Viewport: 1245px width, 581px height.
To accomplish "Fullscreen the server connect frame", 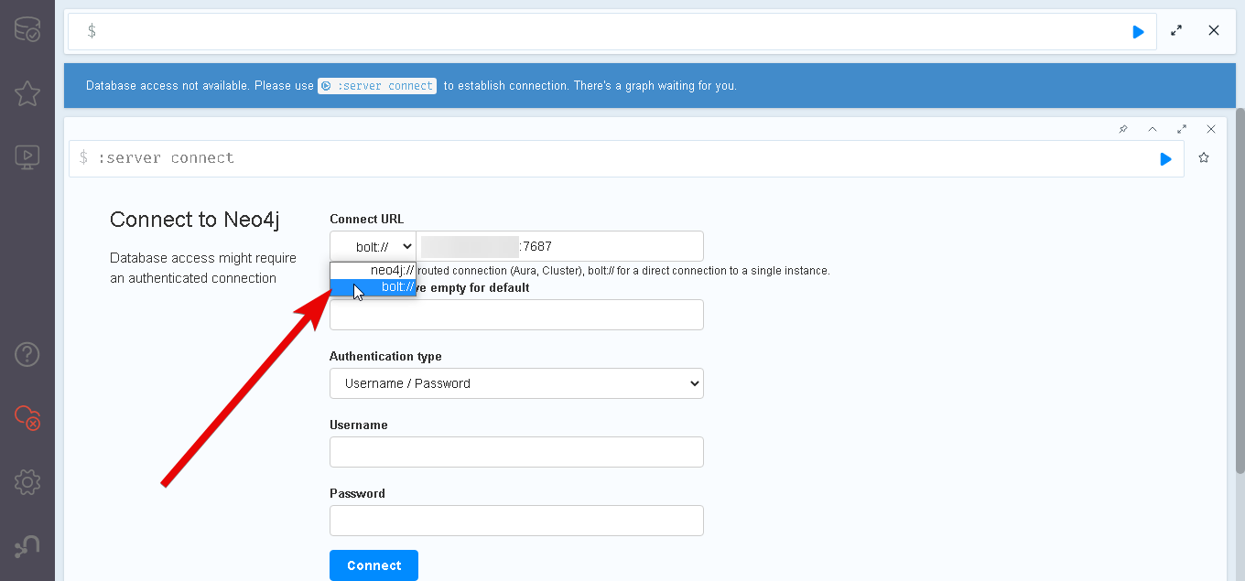I will click(1182, 129).
